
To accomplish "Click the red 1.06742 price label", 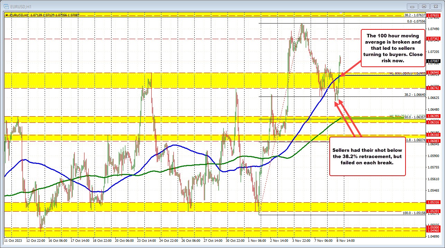I will tap(434, 88).
